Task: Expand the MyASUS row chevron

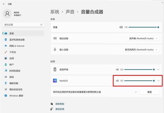Action: [158, 81]
